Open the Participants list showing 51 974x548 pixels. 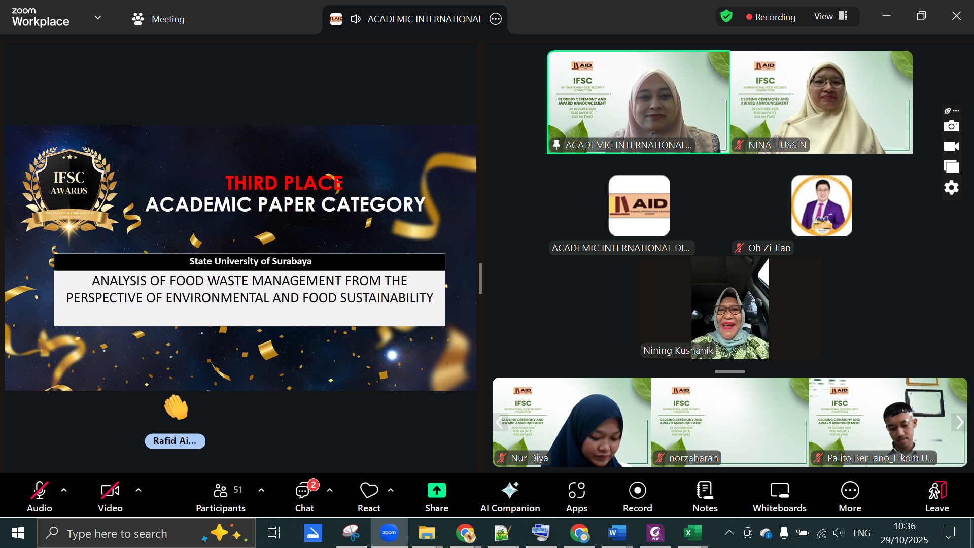point(221,496)
